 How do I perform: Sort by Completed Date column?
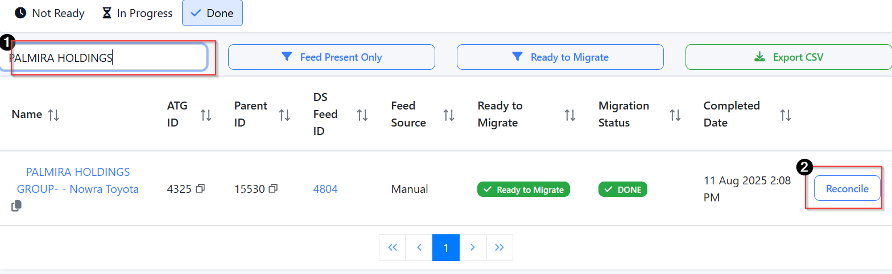[x=786, y=115]
